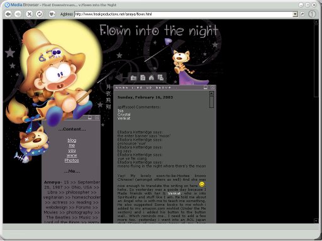Click the browser Back arrow button
Viewport: 322px width, 241px height.
click(x=8, y=14)
